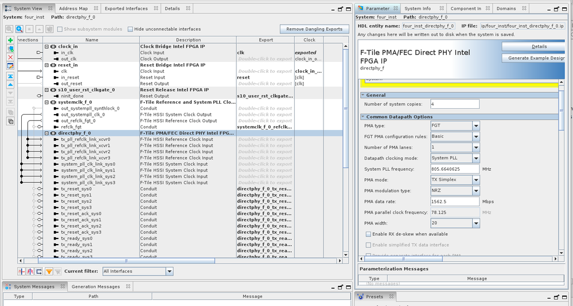Image resolution: width=573 pixels, height=306 pixels.
Task: Click the zoom in magnifier icon
Action: [x=20, y=29]
